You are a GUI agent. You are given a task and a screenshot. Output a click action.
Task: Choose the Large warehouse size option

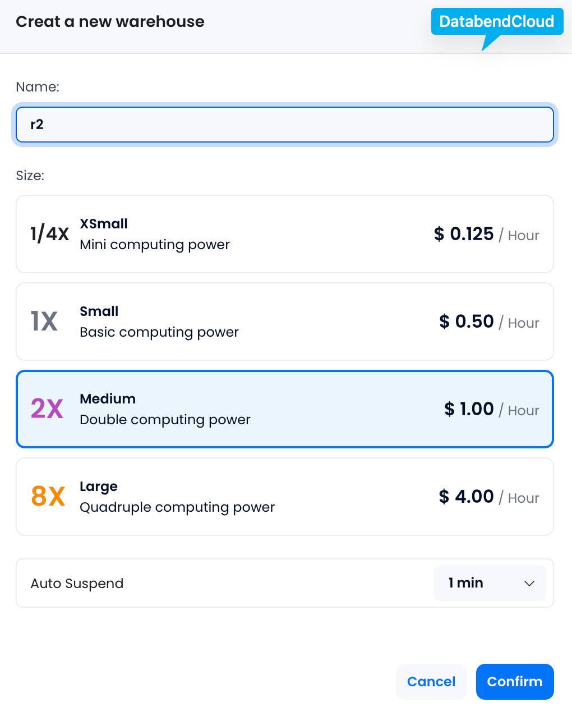pyautogui.click(x=285, y=497)
